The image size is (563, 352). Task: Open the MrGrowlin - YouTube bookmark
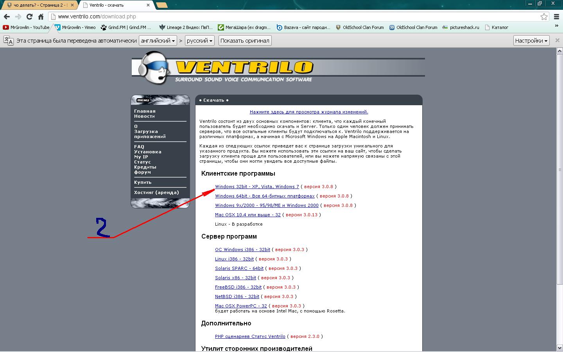[26, 27]
